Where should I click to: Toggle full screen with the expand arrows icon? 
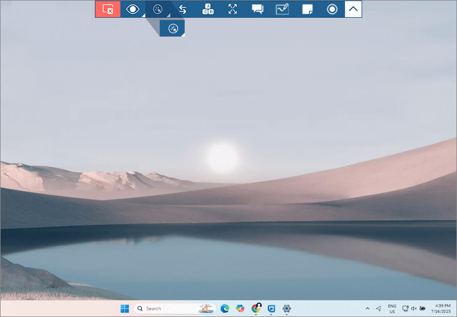[x=232, y=9]
